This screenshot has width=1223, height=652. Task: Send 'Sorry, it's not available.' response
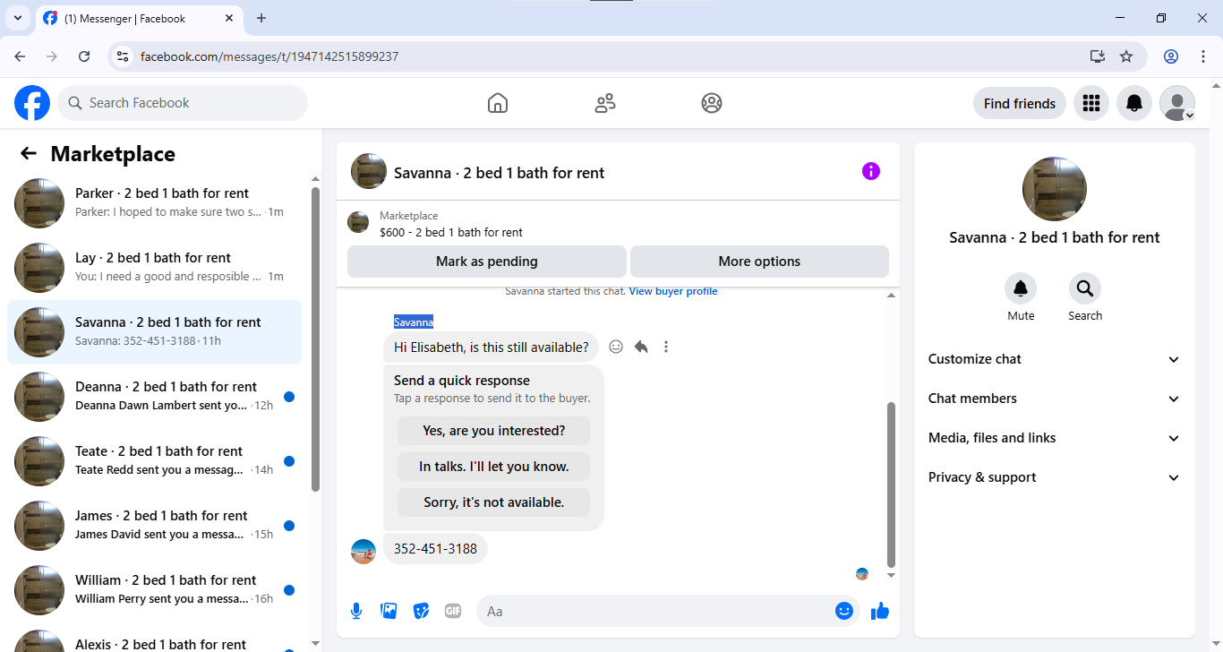click(x=494, y=502)
